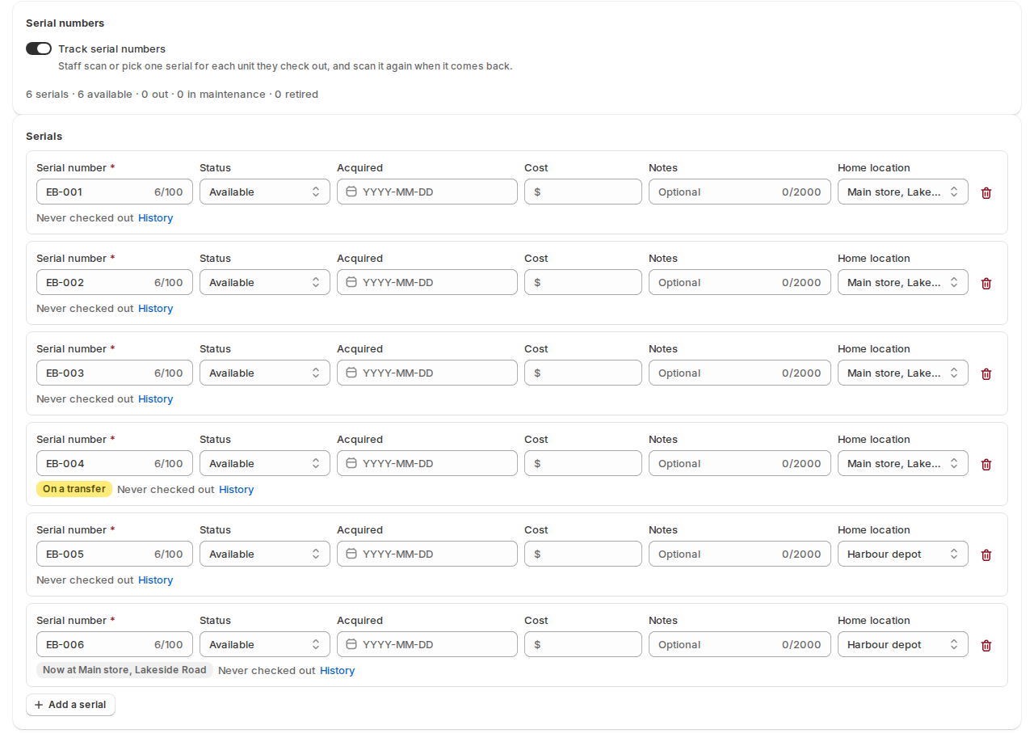
Task: Open Status dropdown for EB-003
Action: pyautogui.click(x=265, y=373)
